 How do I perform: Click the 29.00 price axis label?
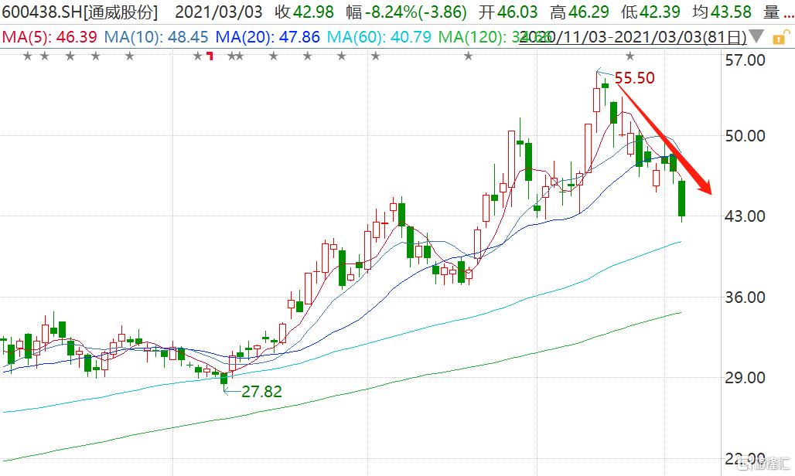pyautogui.click(x=745, y=377)
